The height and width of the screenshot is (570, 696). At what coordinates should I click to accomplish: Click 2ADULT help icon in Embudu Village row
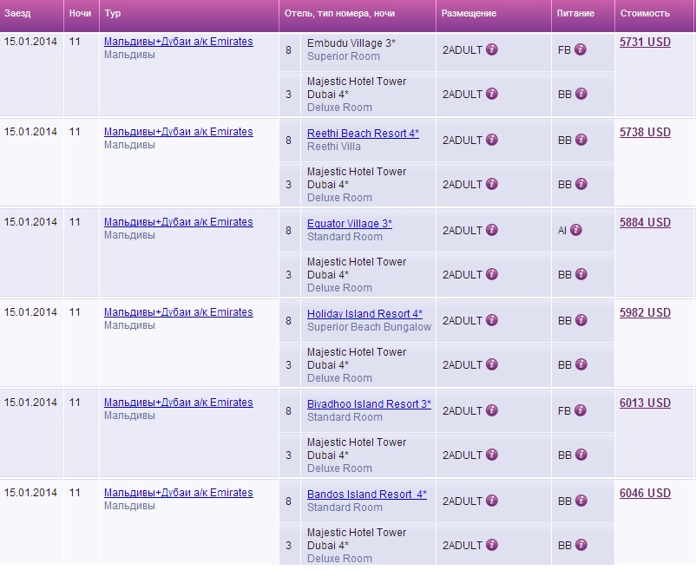[492, 49]
